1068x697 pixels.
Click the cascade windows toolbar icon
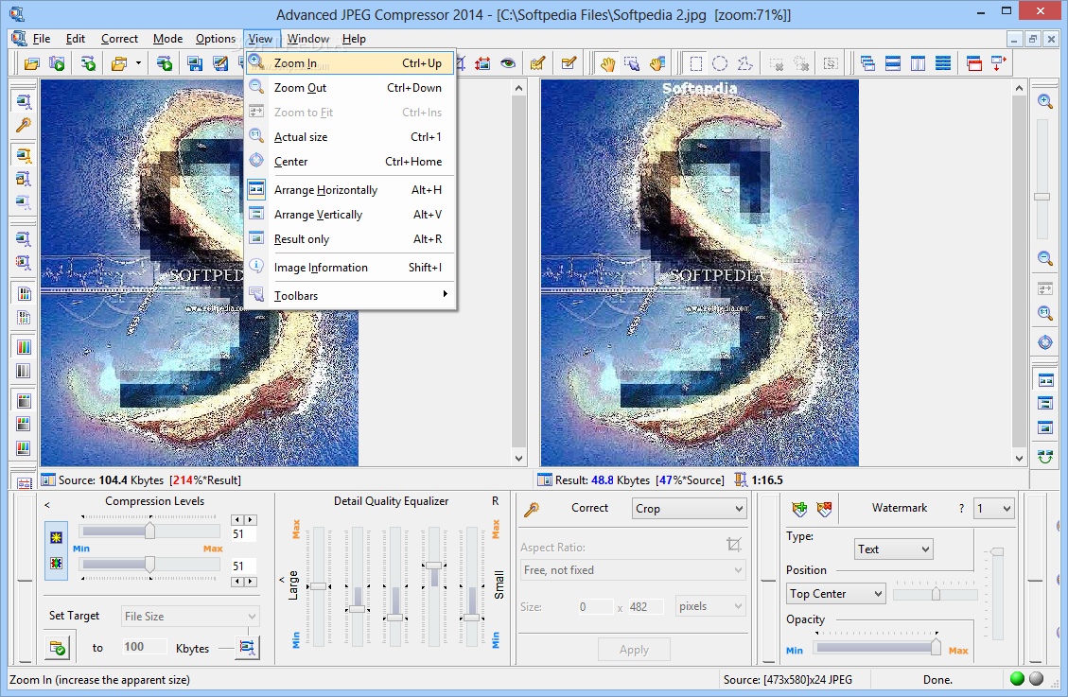(x=867, y=64)
